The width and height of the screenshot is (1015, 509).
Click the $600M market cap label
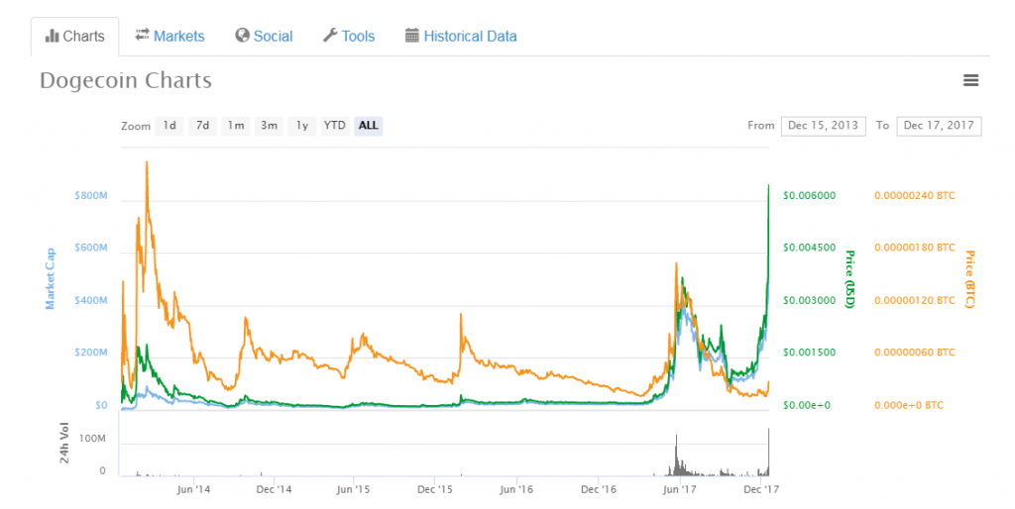click(x=91, y=248)
